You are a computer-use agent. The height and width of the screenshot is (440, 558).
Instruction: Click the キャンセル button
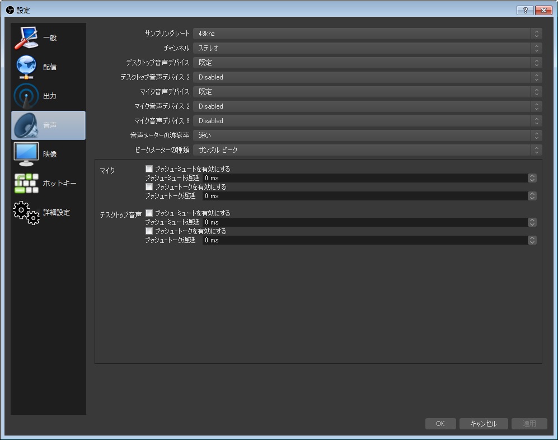tap(483, 424)
